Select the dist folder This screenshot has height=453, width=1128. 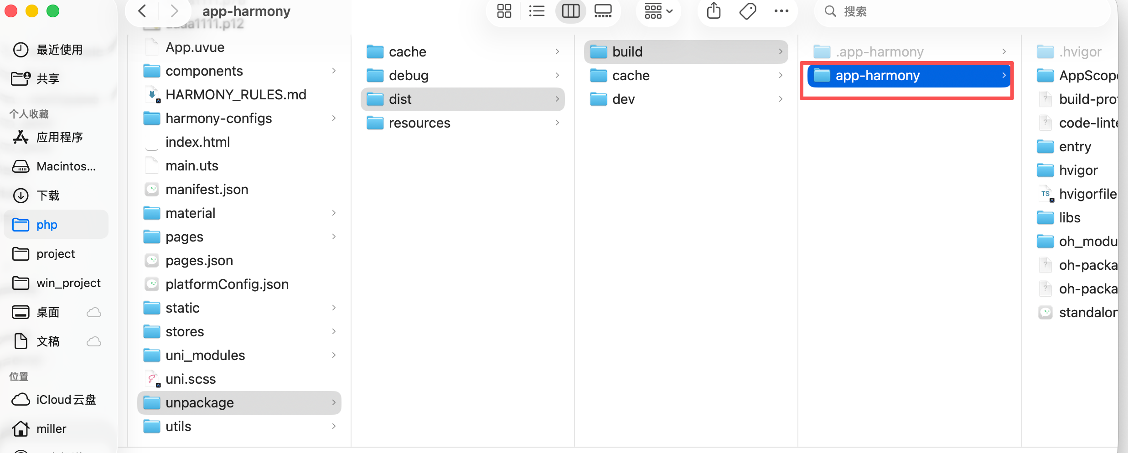[462, 99]
